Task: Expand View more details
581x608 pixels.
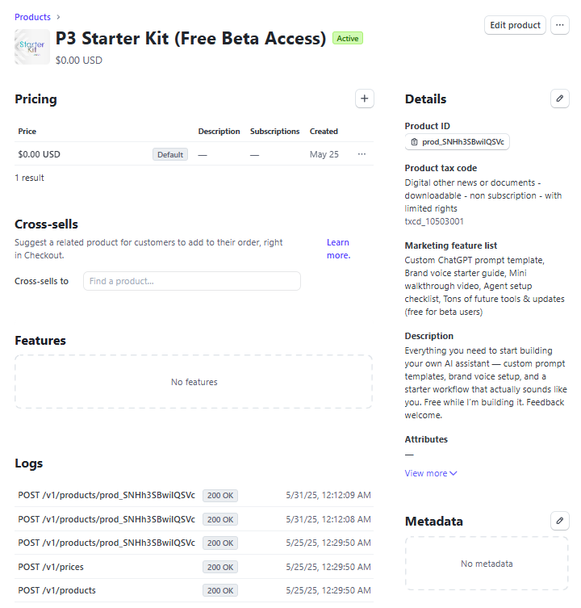Action: tap(431, 473)
